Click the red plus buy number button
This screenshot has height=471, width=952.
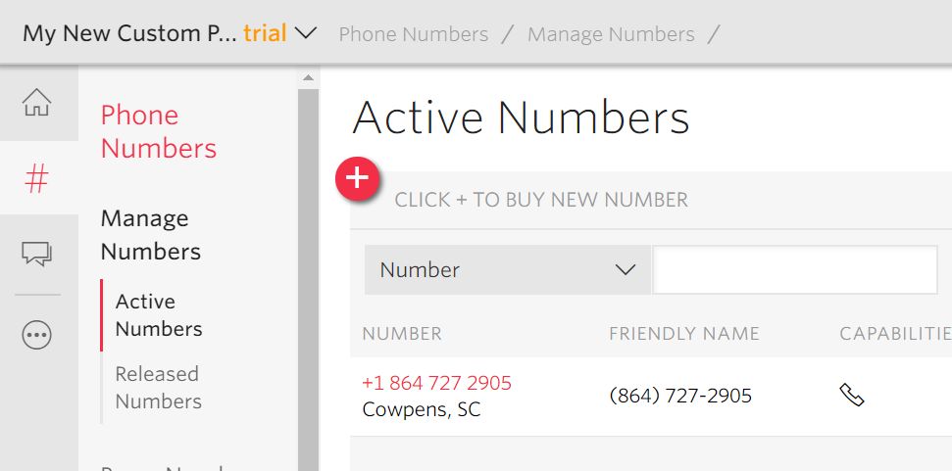tap(358, 179)
